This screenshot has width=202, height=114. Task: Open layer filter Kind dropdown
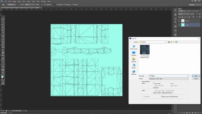pos(182,11)
